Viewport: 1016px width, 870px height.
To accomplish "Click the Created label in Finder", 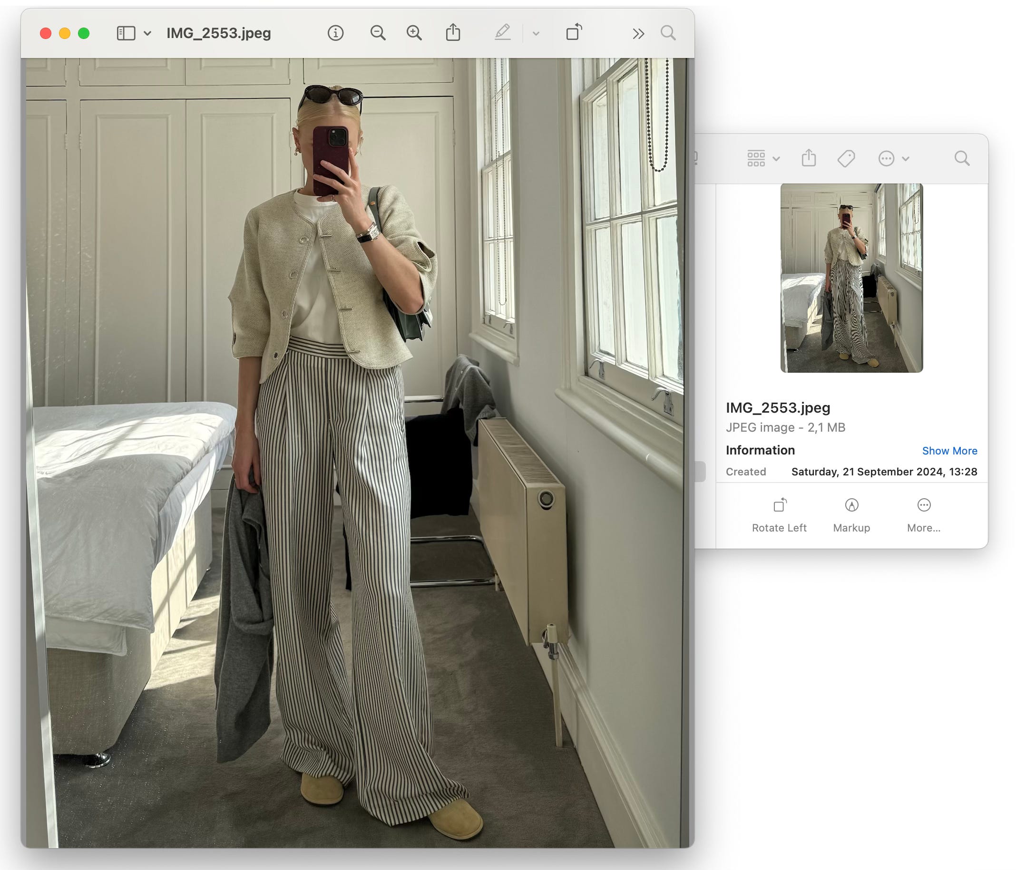I will point(746,472).
